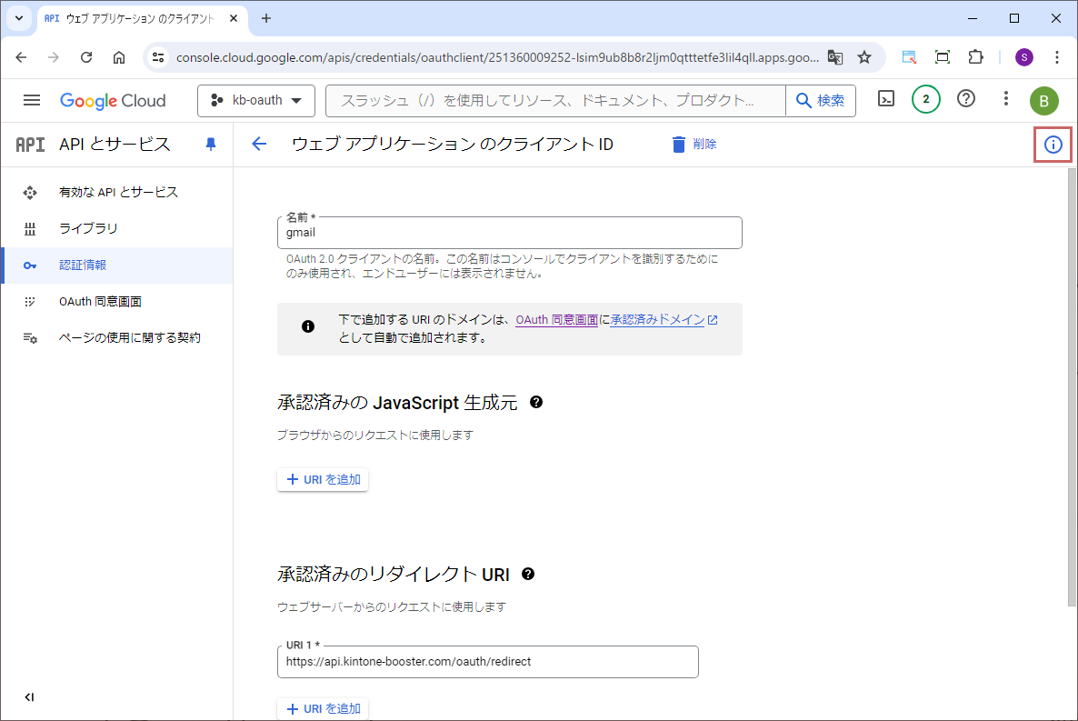
Task: Select OAuth 同意画面 in sidebar
Action: click(x=100, y=301)
